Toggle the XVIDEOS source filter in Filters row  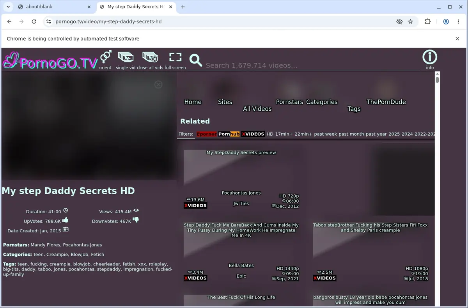pos(253,134)
